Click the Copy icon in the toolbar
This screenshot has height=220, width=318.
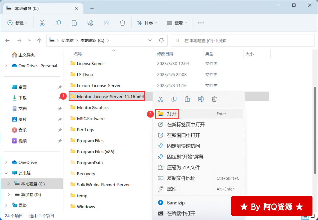pyautogui.click(x=58, y=23)
